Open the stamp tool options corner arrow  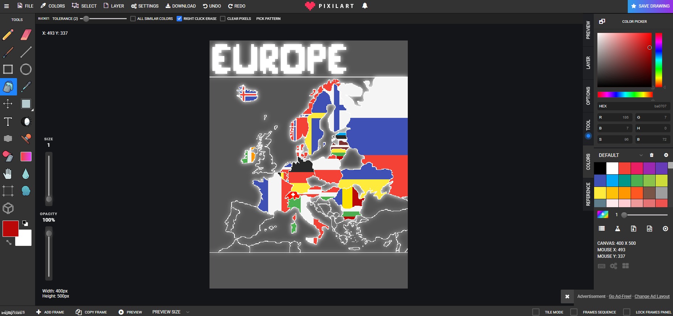click(33, 110)
